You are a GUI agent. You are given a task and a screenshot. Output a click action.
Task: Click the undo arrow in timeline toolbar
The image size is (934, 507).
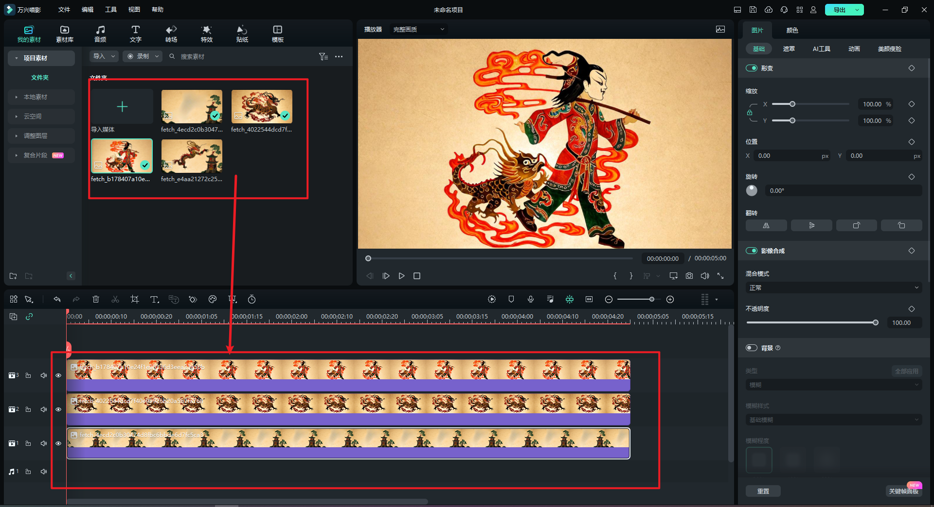pos(57,300)
